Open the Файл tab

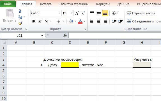8,4
